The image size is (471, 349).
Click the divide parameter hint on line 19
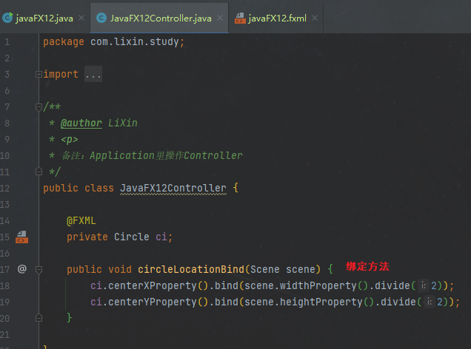click(x=430, y=302)
